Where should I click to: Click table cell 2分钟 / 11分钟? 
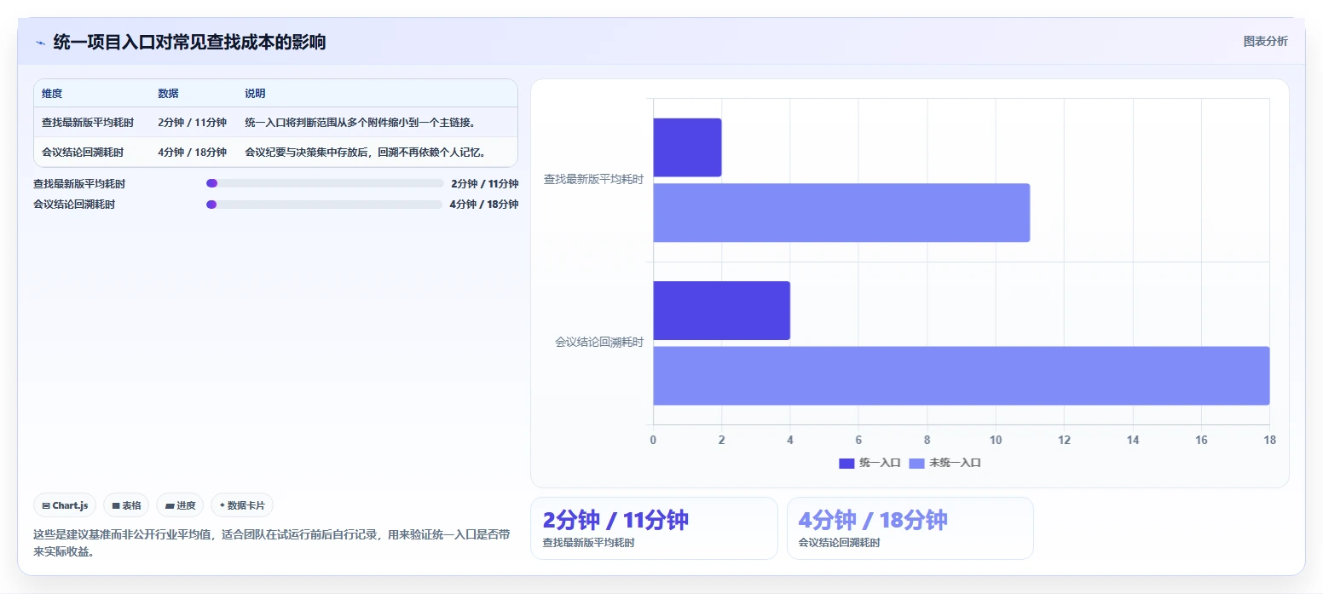pyautogui.click(x=192, y=123)
